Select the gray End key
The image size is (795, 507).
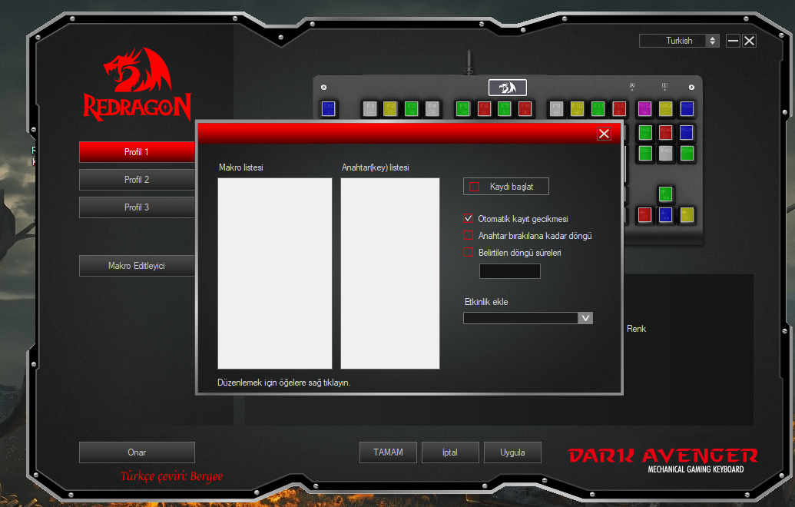coord(665,153)
